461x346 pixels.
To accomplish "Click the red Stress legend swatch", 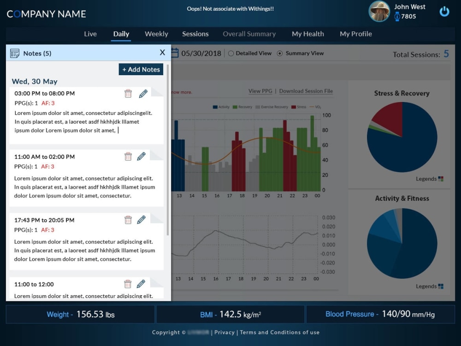I will click(293, 107).
